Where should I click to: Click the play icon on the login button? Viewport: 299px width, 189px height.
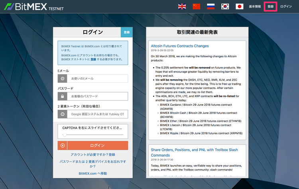(x=62, y=145)
